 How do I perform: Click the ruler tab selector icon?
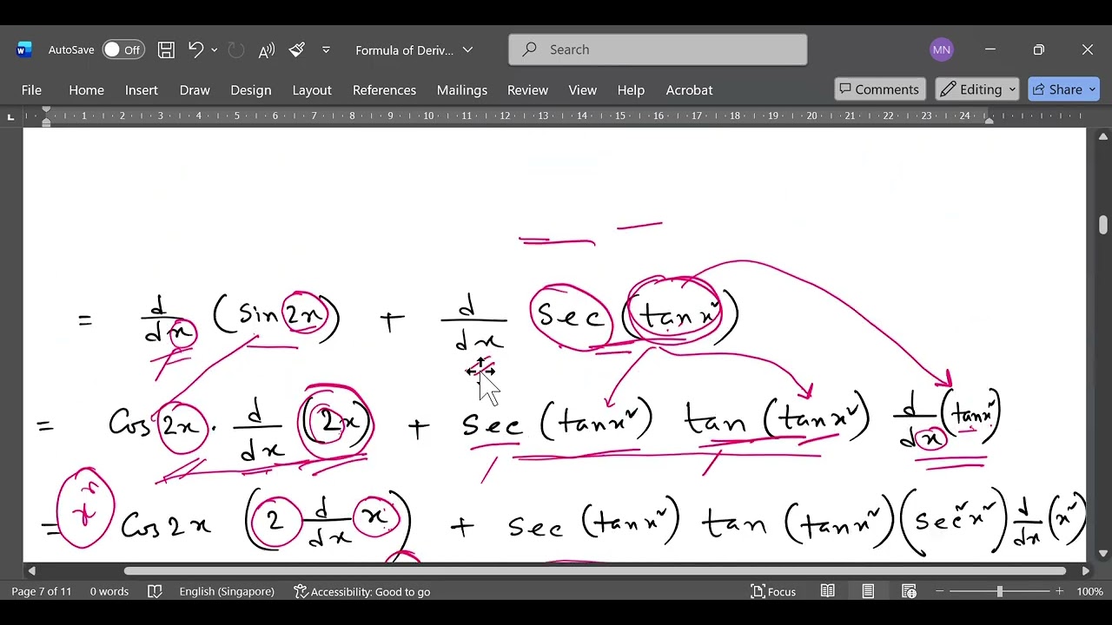(x=10, y=115)
